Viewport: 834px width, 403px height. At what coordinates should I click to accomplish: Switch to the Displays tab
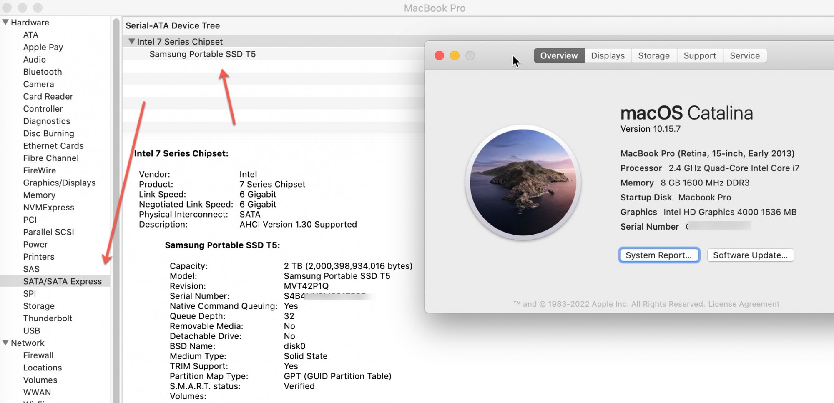click(608, 55)
